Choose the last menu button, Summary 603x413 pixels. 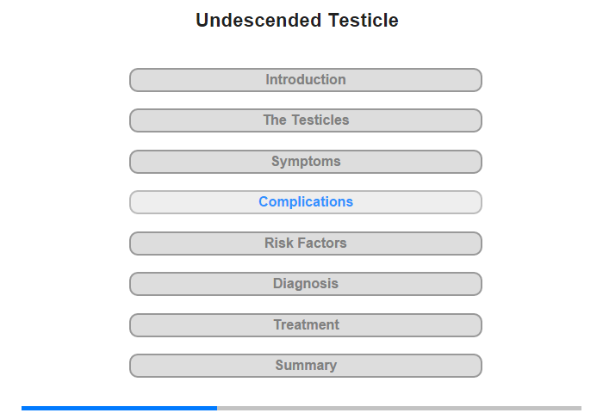click(306, 366)
